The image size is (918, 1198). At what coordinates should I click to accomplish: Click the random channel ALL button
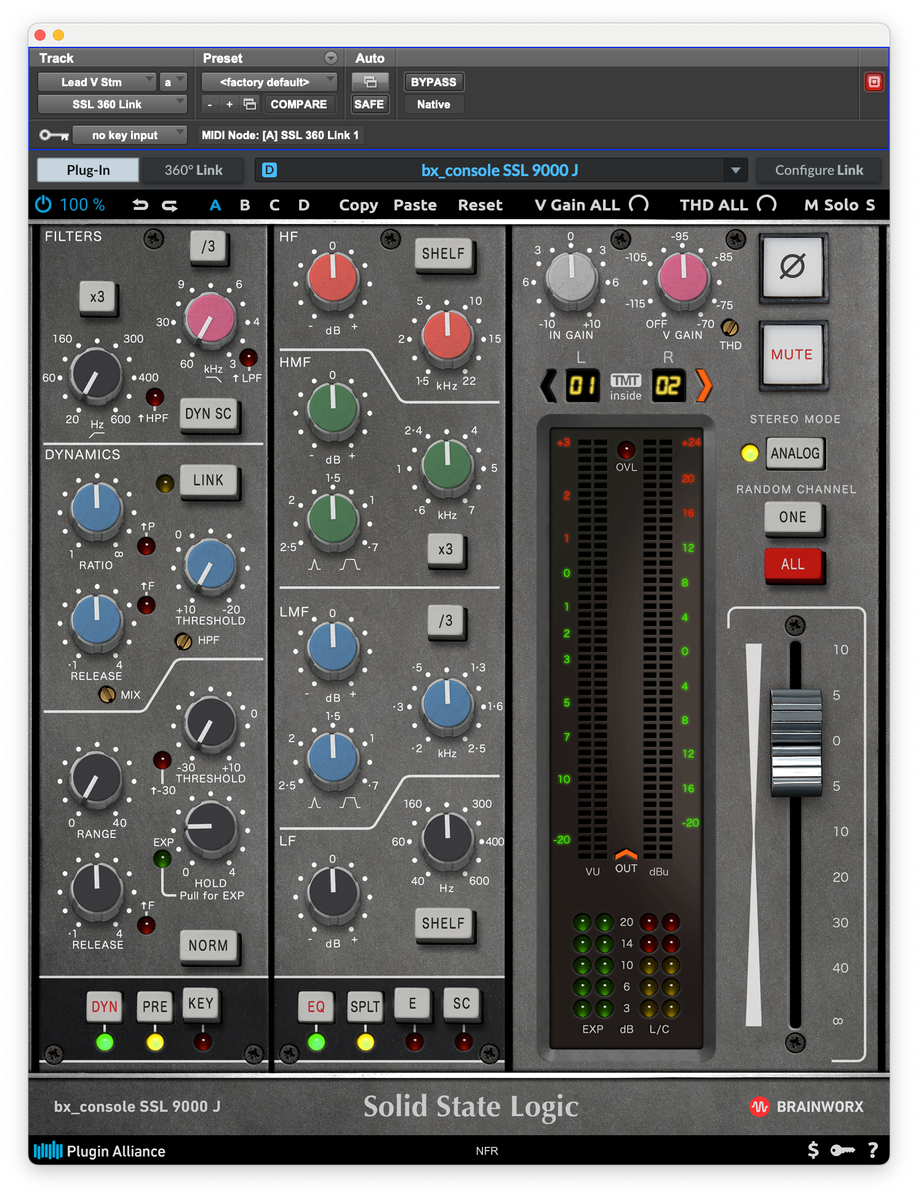[793, 565]
